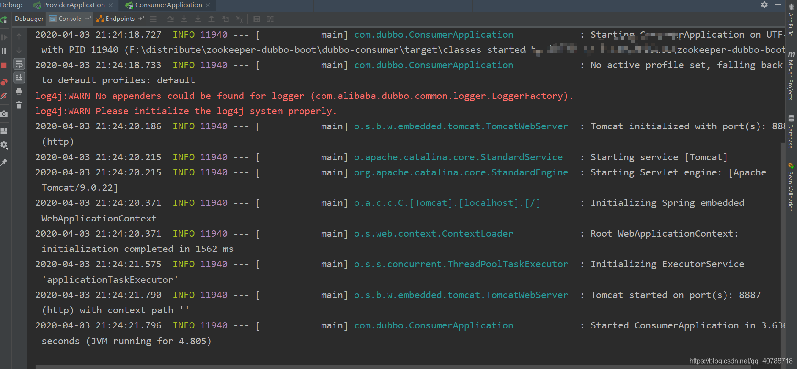Click 'log4j:WARN Please initialize the log4j' line
Image resolution: width=797 pixels, height=369 pixels.
point(186,111)
